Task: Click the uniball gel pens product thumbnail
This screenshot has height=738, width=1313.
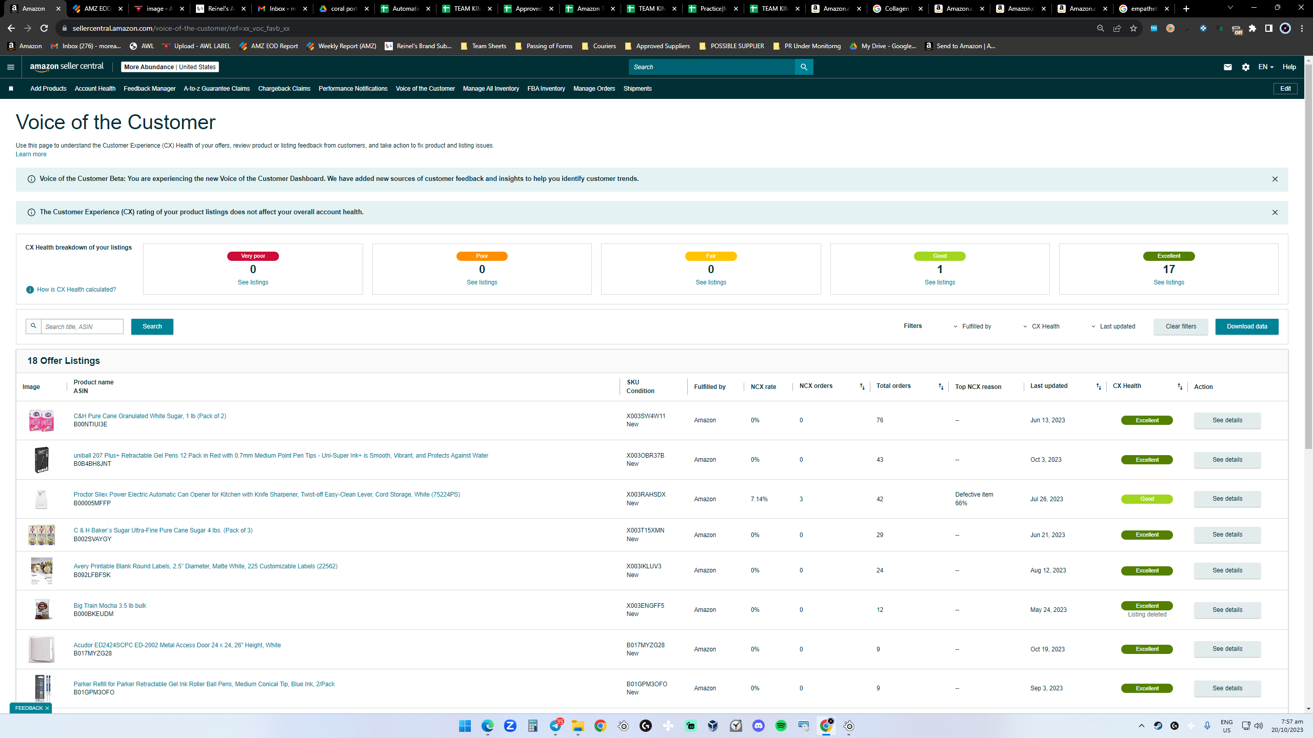Action: [x=42, y=460]
